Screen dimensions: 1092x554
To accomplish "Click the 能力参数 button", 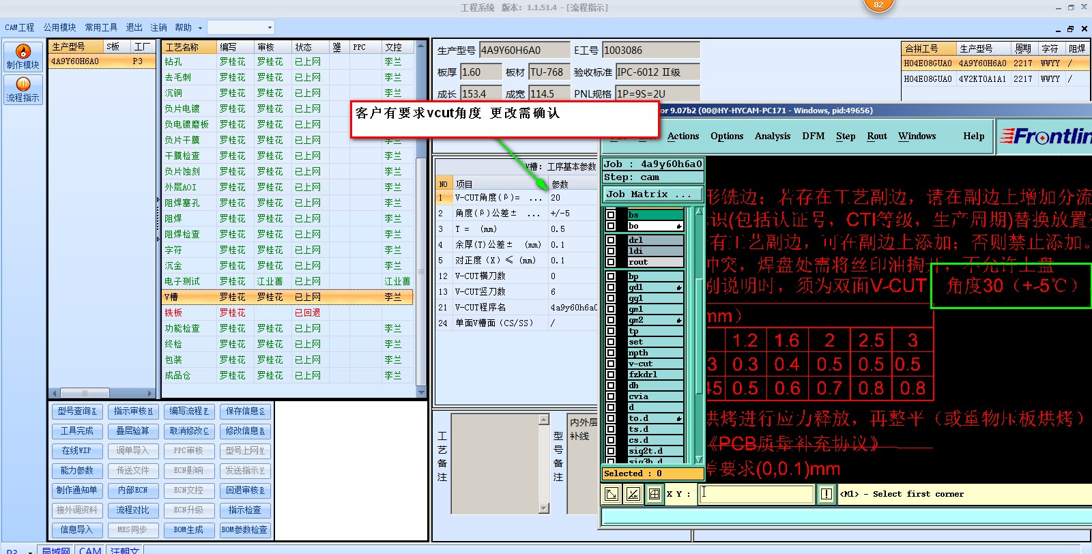I will pyautogui.click(x=77, y=471).
